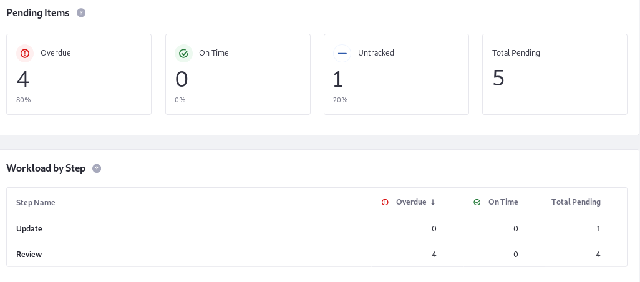Open the Total Pending card
640x282 pixels.
555,74
